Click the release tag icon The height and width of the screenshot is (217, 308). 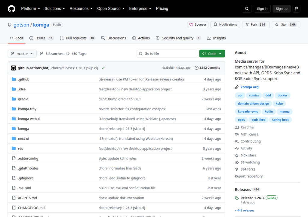(237, 198)
